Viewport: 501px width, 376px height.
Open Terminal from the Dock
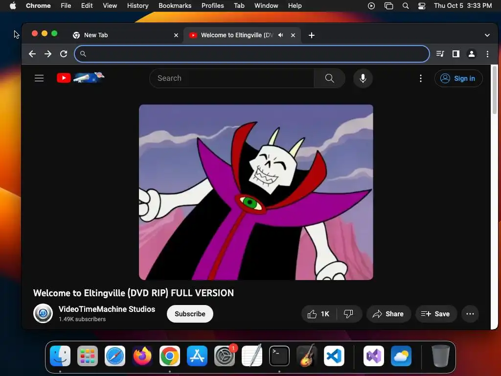(279, 356)
